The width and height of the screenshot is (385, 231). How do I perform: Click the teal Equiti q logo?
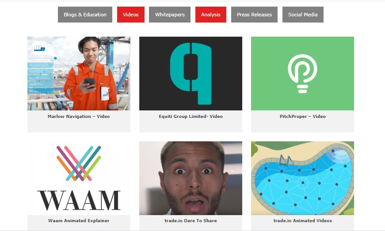191,73
